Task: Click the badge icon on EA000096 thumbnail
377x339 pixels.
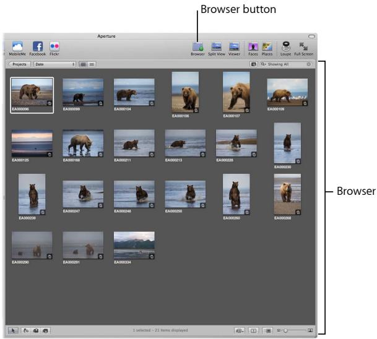Action: click(x=50, y=103)
